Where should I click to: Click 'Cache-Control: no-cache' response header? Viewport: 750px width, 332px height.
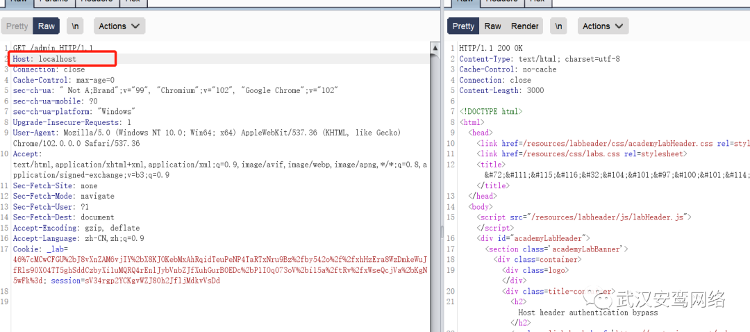pyautogui.click(x=508, y=69)
